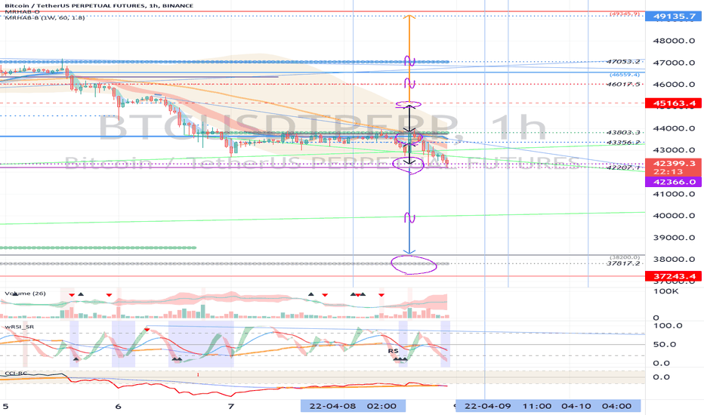Click the 44000.0 price axis tick
This screenshot has width=704, height=415.
674,128
